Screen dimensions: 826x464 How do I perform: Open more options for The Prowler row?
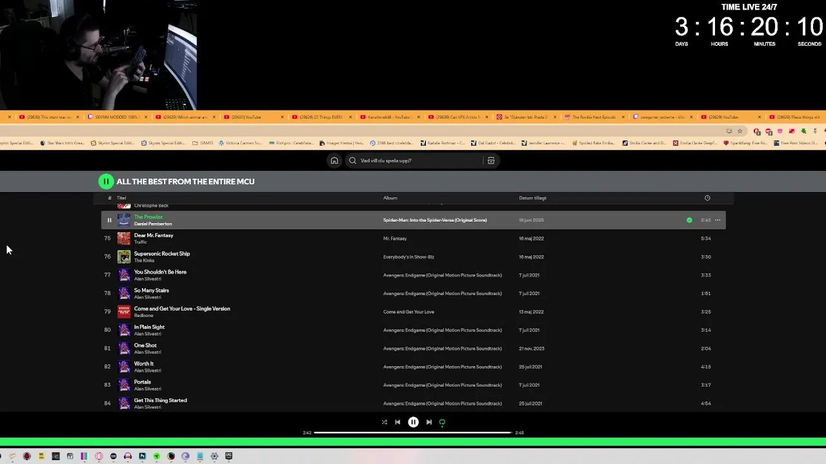pyautogui.click(x=718, y=220)
